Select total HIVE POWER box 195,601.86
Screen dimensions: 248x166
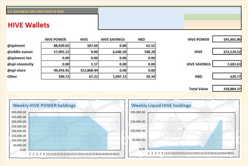coord(227,39)
